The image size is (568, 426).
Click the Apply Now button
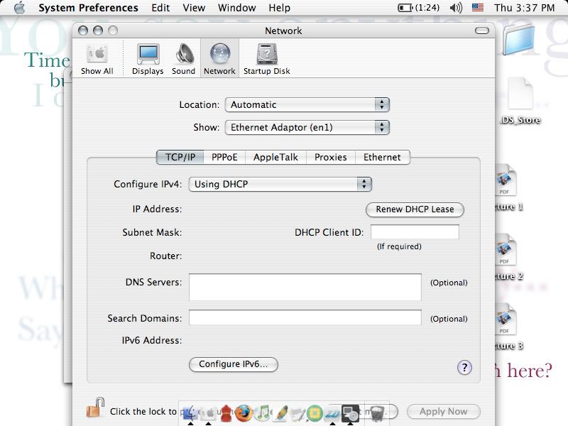[x=443, y=412]
